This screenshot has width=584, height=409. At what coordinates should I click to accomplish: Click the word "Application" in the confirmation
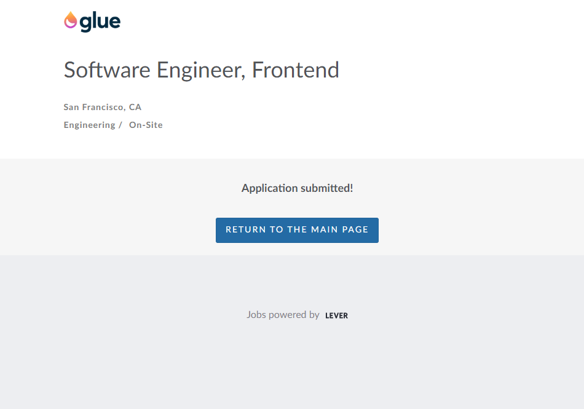[x=269, y=188]
